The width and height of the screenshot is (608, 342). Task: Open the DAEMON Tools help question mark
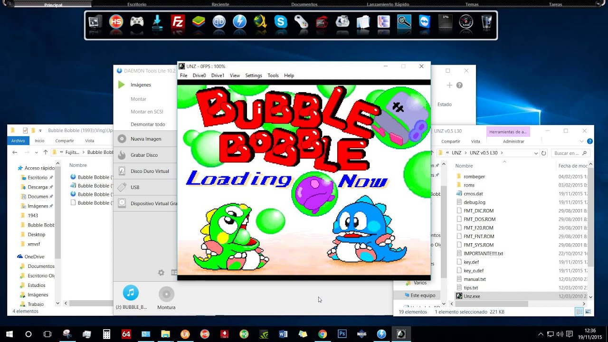pyautogui.click(x=459, y=85)
